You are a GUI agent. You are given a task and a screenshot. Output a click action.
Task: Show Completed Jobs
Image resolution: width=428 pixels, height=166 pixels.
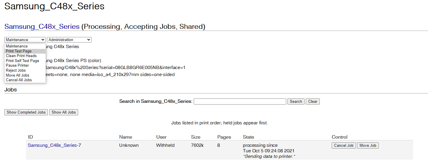coord(26,112)
